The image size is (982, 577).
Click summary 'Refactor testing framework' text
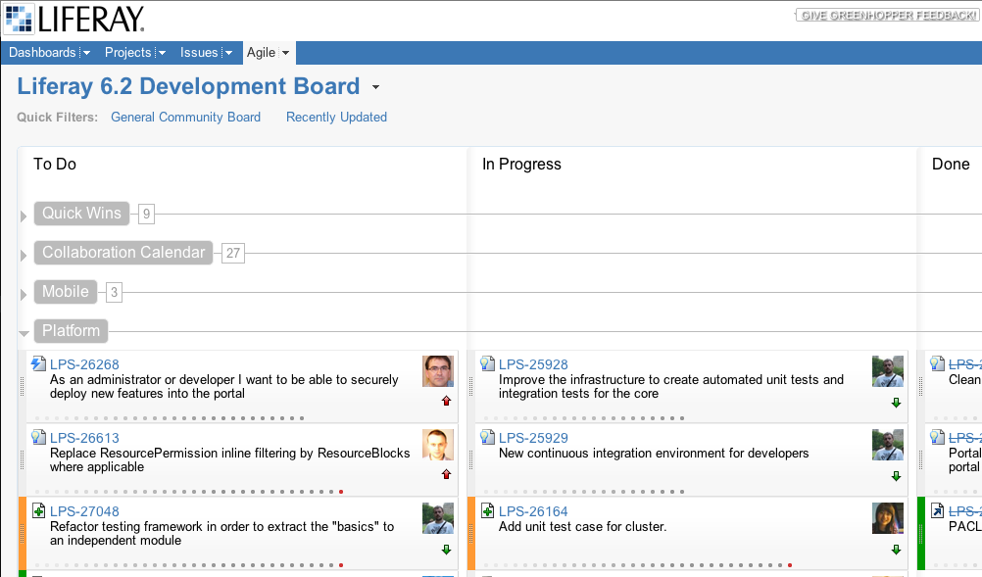click(x=221, y=533)
